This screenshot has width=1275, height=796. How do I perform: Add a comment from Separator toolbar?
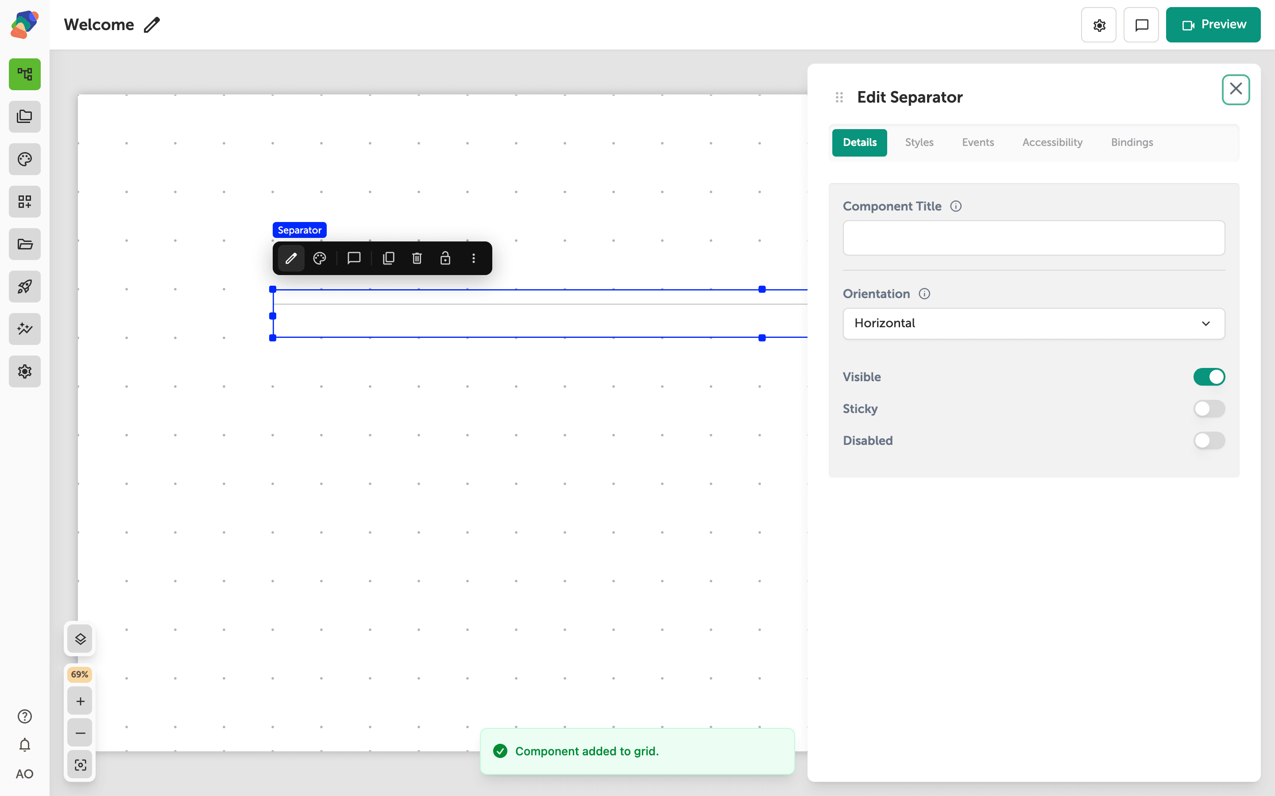tap(354, 258)
